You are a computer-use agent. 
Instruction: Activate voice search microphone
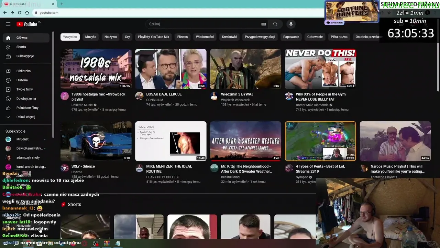(291, 24)
